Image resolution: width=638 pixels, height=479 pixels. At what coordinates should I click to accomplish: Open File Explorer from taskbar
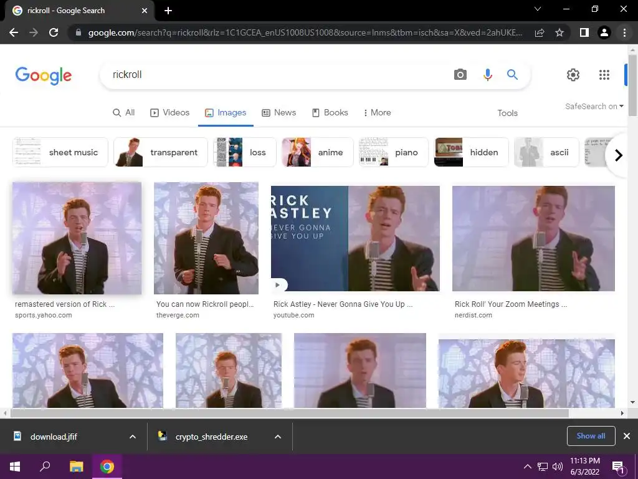(x=76, y=467)
